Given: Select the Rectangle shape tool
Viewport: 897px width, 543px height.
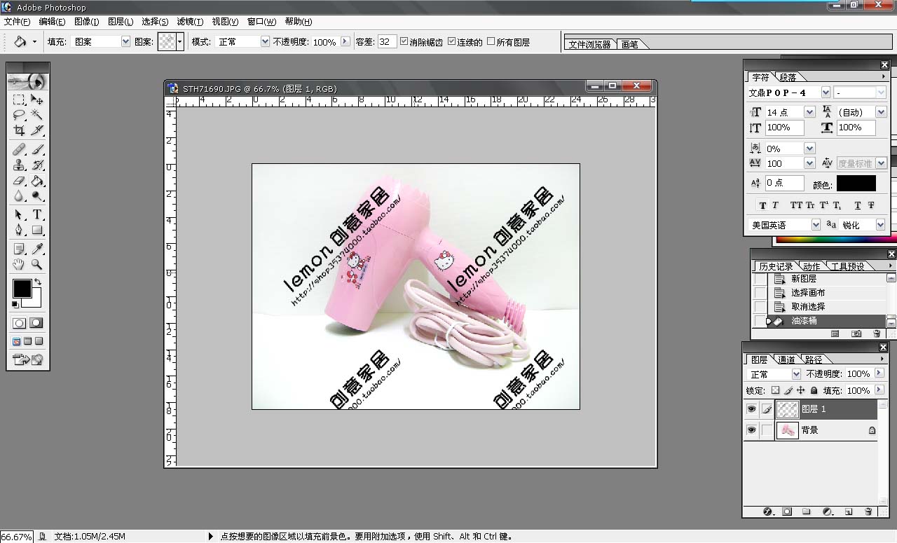Looking at the screenshot, I should [37, 230].
